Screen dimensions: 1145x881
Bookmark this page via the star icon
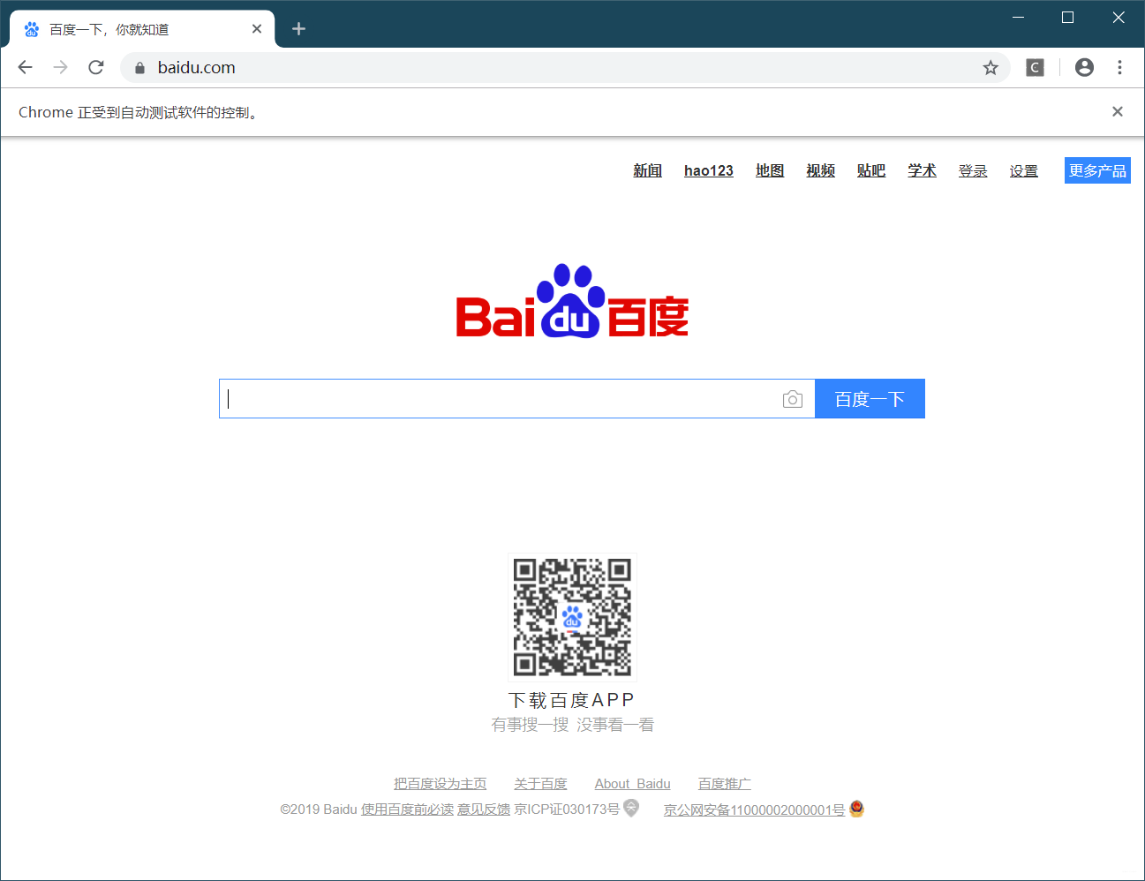[990, 67]
